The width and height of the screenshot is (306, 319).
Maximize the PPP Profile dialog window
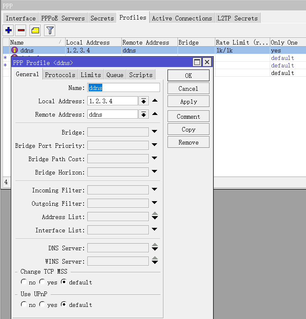point(197,62)
